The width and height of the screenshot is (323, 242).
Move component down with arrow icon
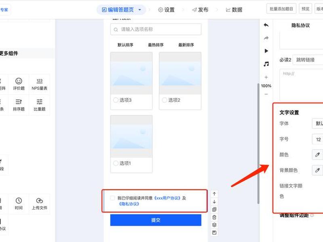[x=214, y=202]
